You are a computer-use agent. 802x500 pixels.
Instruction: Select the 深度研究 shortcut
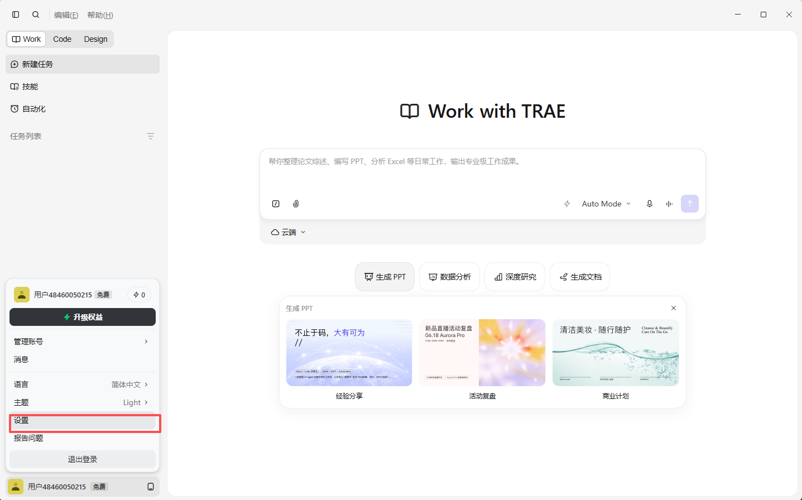coord(515,277)
